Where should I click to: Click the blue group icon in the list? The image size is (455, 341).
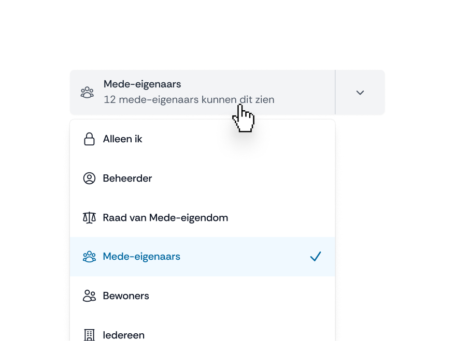coord(89,257)
